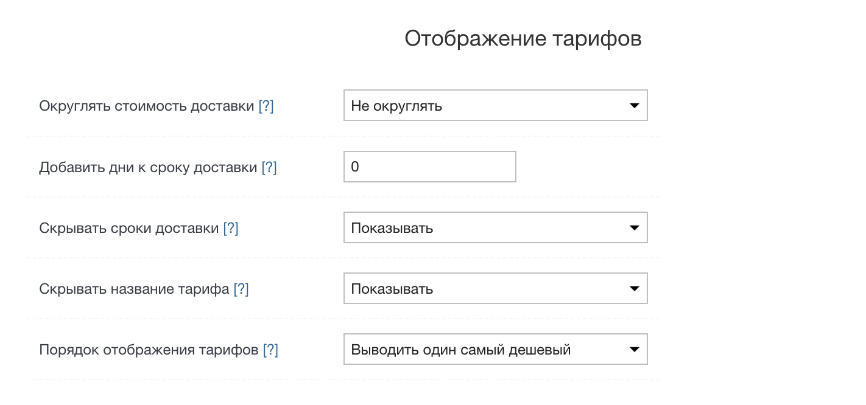The image size is (866, 405).
Task: Open help for 'Округлять стоимость доставки'
Action: pyautogui.click(x=266, y=106)
